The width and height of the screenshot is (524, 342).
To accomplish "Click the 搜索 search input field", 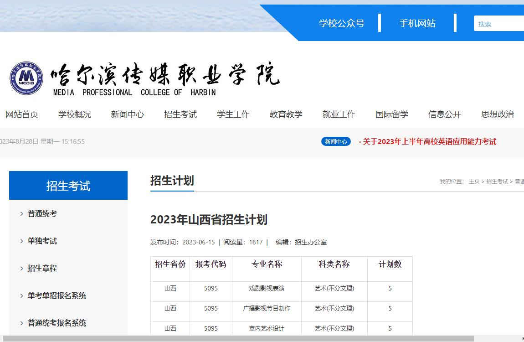I will coord(498,24).
